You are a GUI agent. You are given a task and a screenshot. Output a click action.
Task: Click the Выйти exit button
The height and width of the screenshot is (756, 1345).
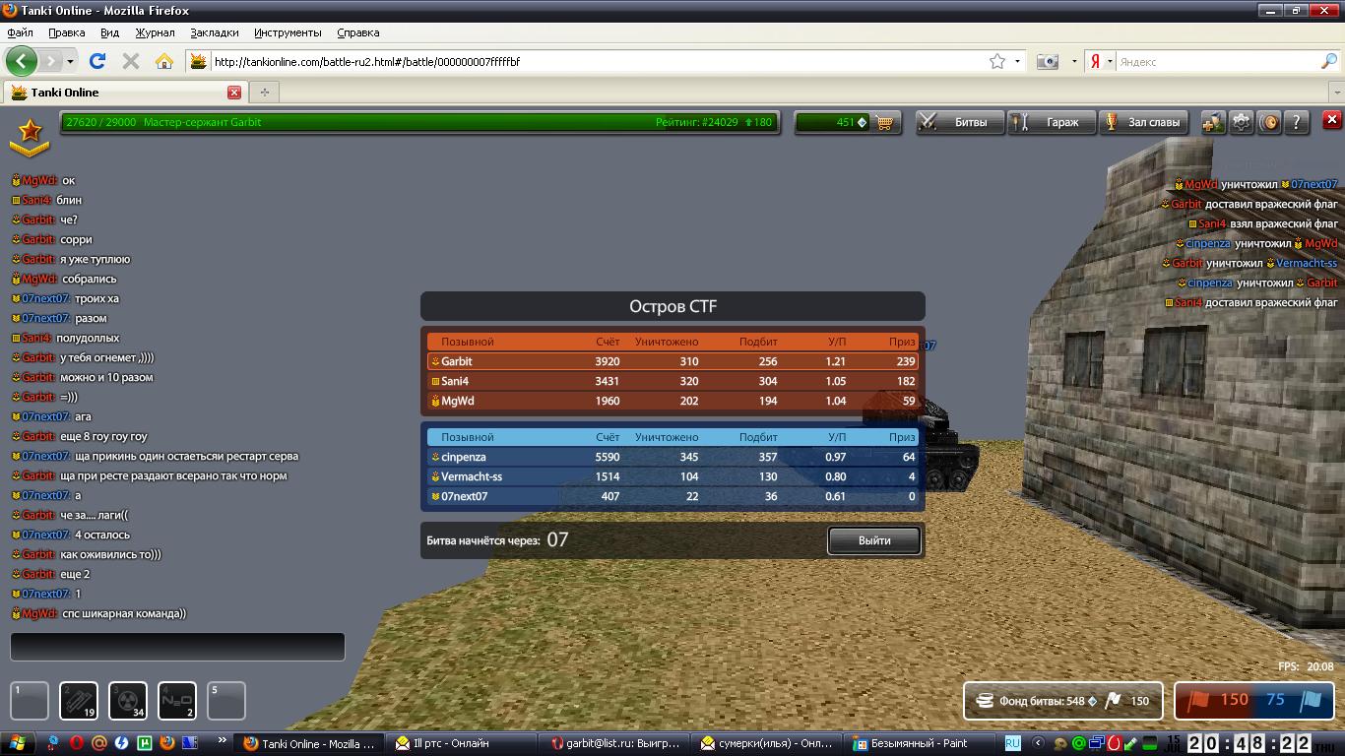(x=874, y=540)
